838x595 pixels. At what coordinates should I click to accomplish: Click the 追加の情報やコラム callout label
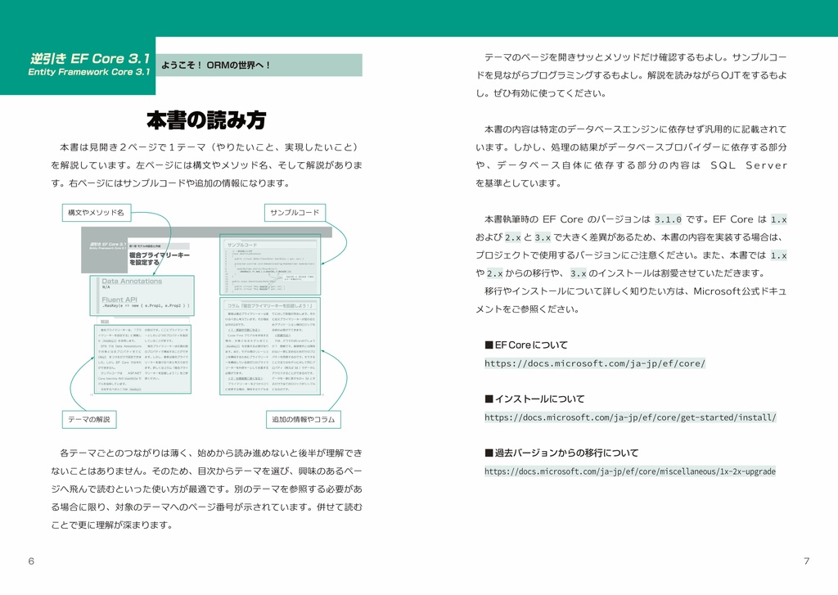coord(303,419)
